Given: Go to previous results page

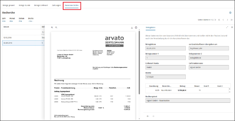Looking at the screenshot, I should point(223,20).
